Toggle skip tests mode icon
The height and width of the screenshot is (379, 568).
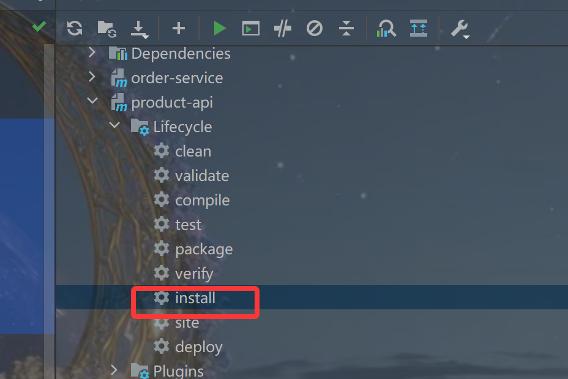coord(315,28)
